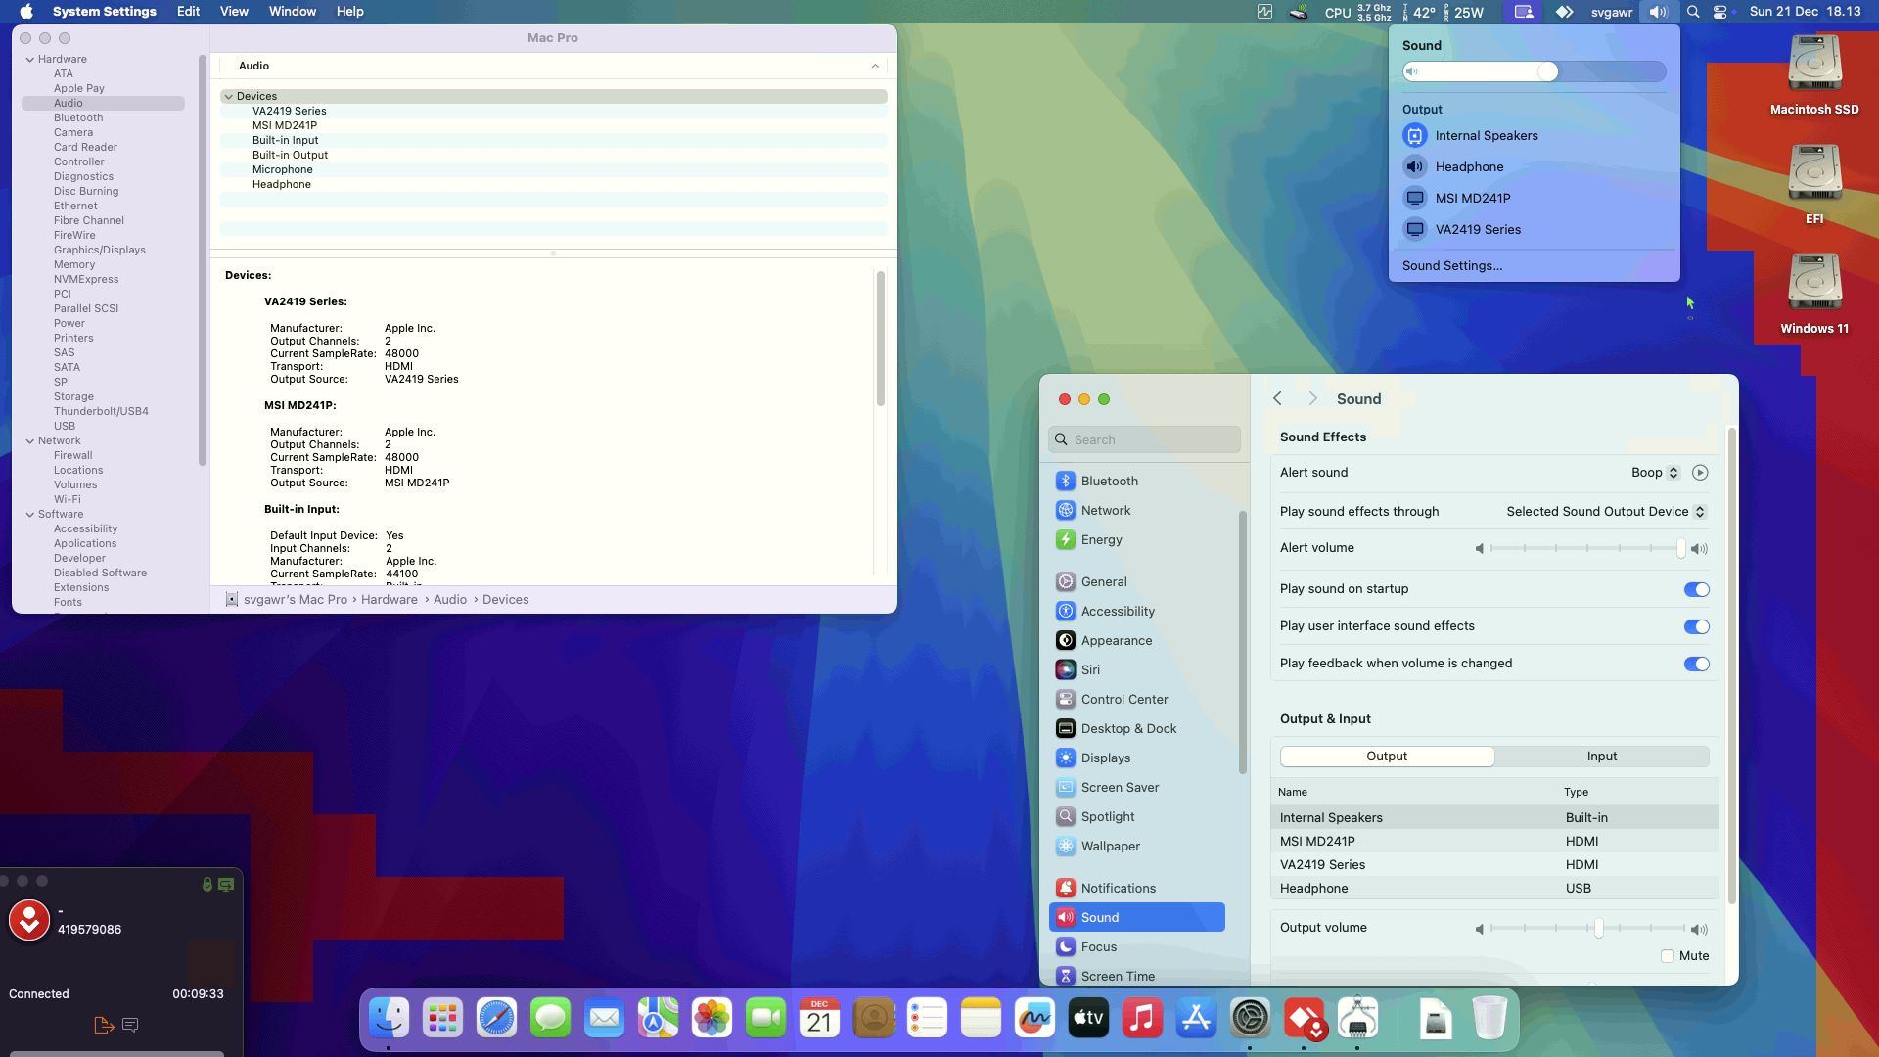Open Trash in the Dock
1879x1057 pixels.
pos(1489,1019)
